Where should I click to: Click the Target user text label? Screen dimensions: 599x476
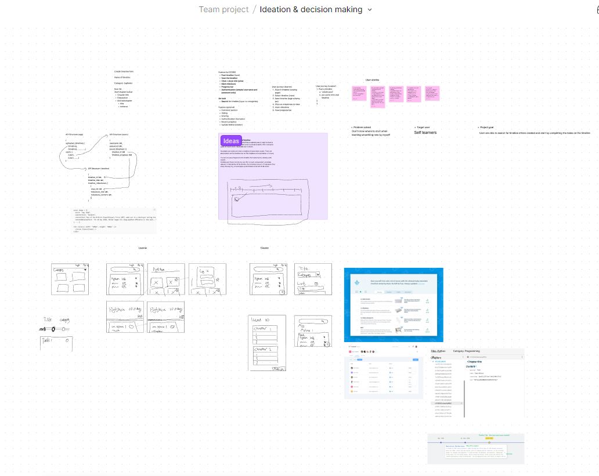423,128
